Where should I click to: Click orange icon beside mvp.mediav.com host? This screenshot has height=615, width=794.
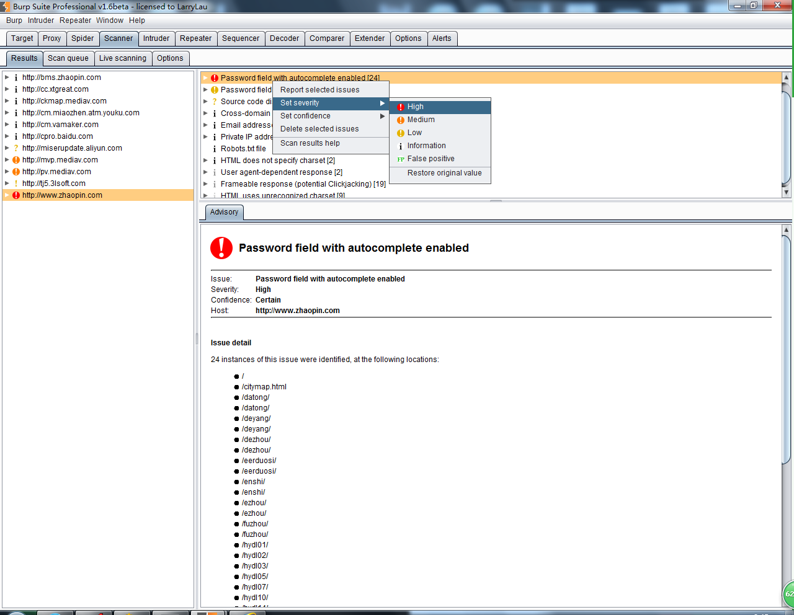[x=16, y=160]
